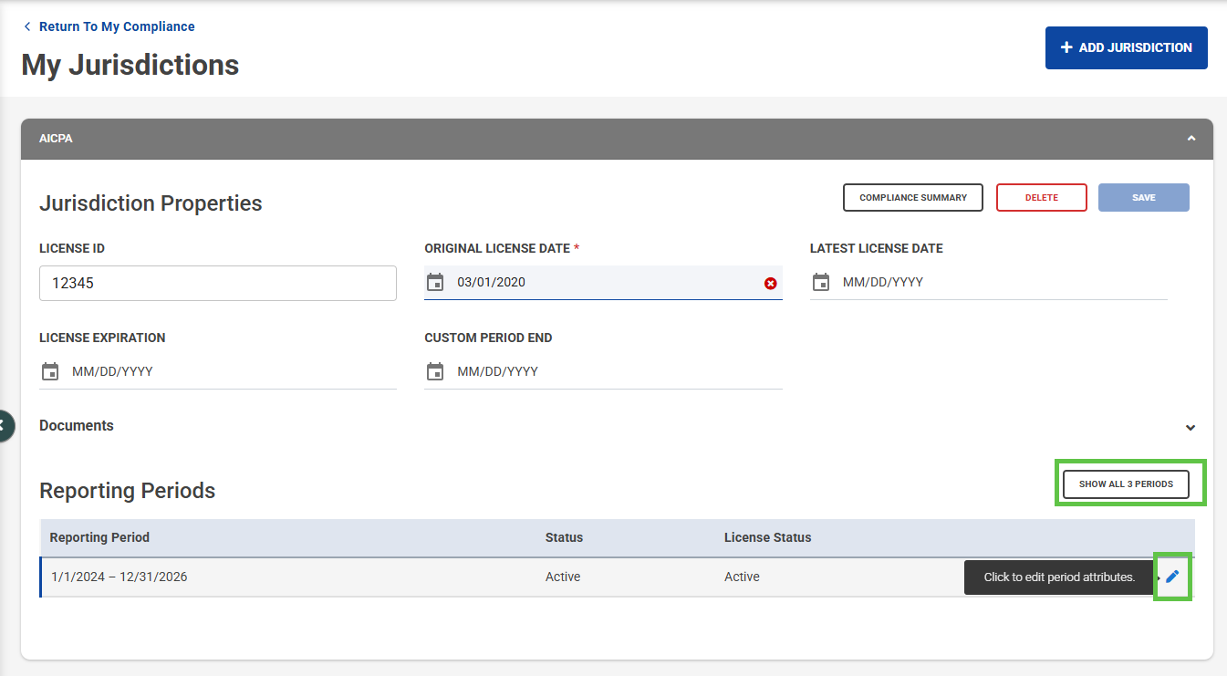Open calendar picker for Custom Period End

click(x=436, y=372)
